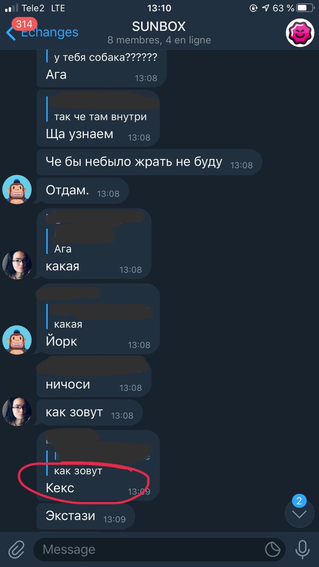Tap the back chevron arrow

click(x=11, y=33)
